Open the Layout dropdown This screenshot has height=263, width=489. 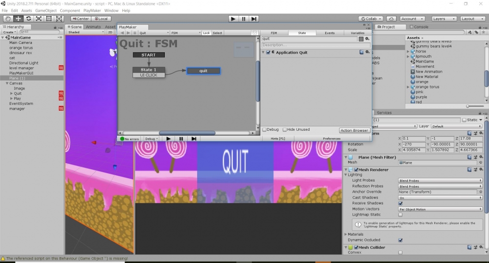click(x=472, y=19)
